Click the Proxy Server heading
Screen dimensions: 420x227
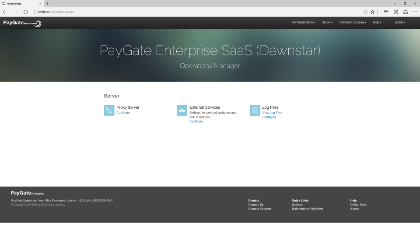click(x=128, y=107)
